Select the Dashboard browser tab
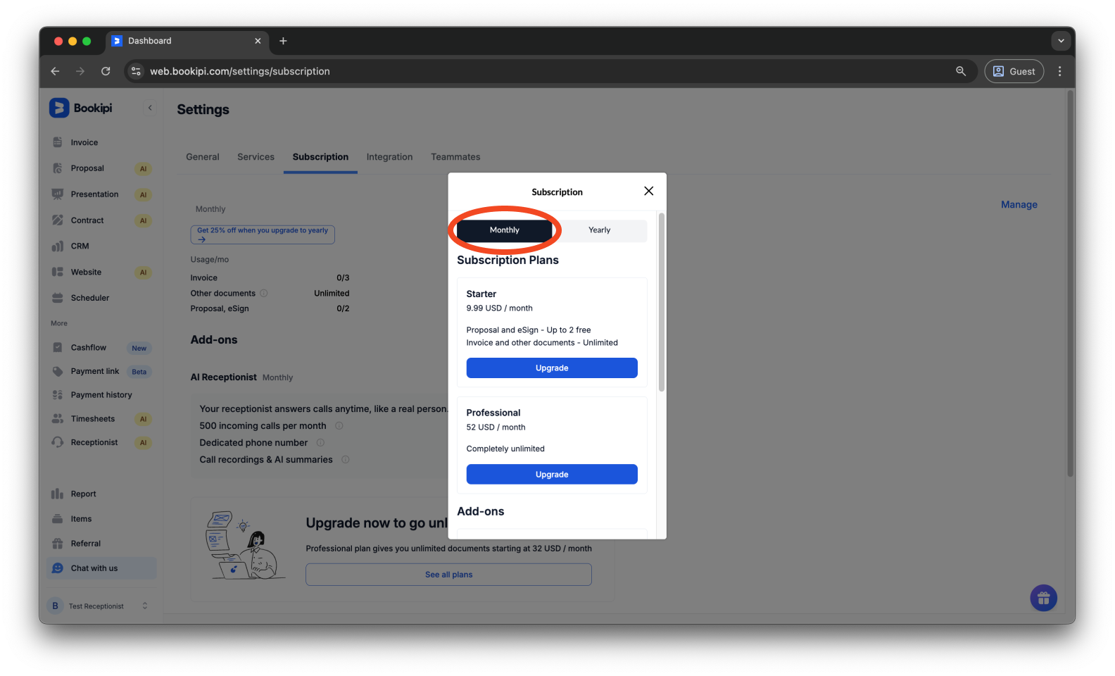This screenshot has width=1115, height=676. tap(187, 41)
